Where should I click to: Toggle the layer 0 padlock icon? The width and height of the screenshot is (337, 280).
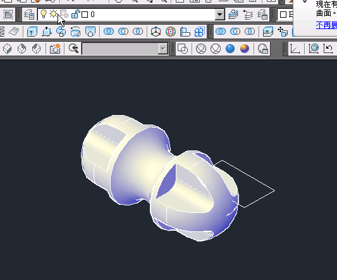tap(75, 14)
